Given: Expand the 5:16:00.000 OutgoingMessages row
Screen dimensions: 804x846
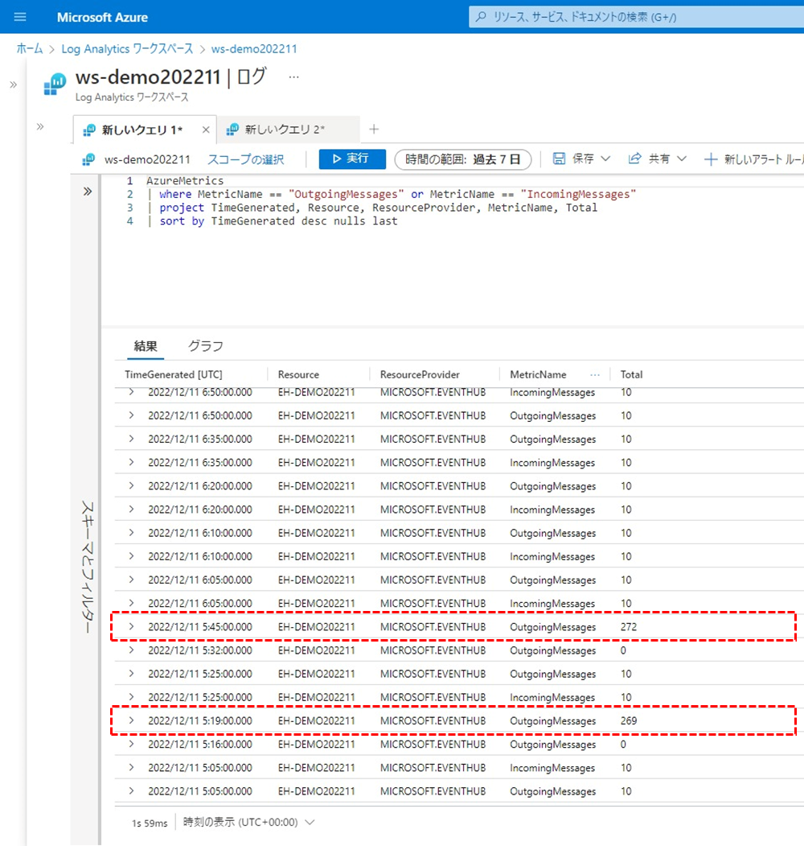Looking at the screenshot, I should click(132, 744).
